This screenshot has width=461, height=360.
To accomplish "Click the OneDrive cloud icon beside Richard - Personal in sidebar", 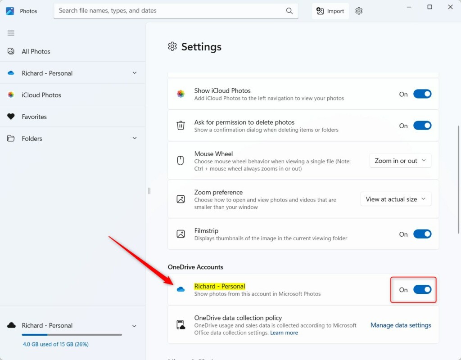I will pyautogui.click(x=11, y=73).
